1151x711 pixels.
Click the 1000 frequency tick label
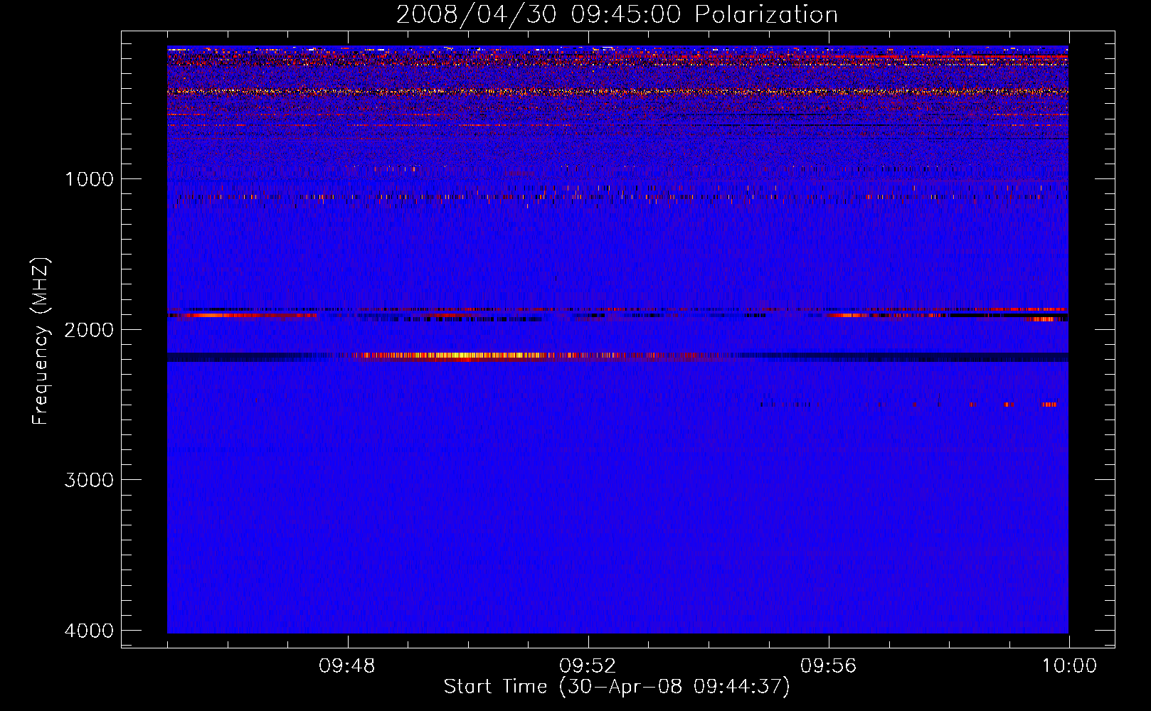click(x=89, y=178)
